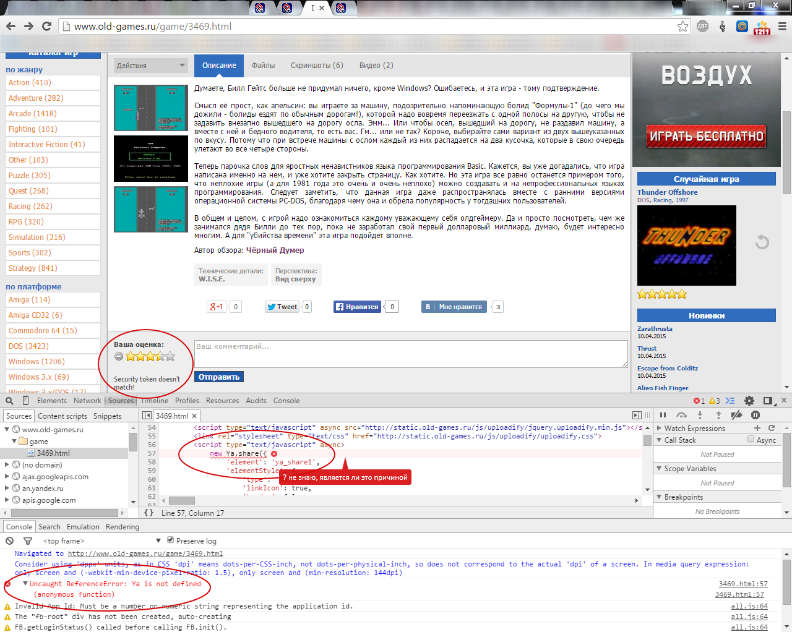792x632 pixels.
Task: Step over next function call
Action: pyautogui.click(x=681, y=415)
